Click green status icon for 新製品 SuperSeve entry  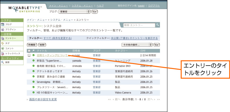point(33,61)
